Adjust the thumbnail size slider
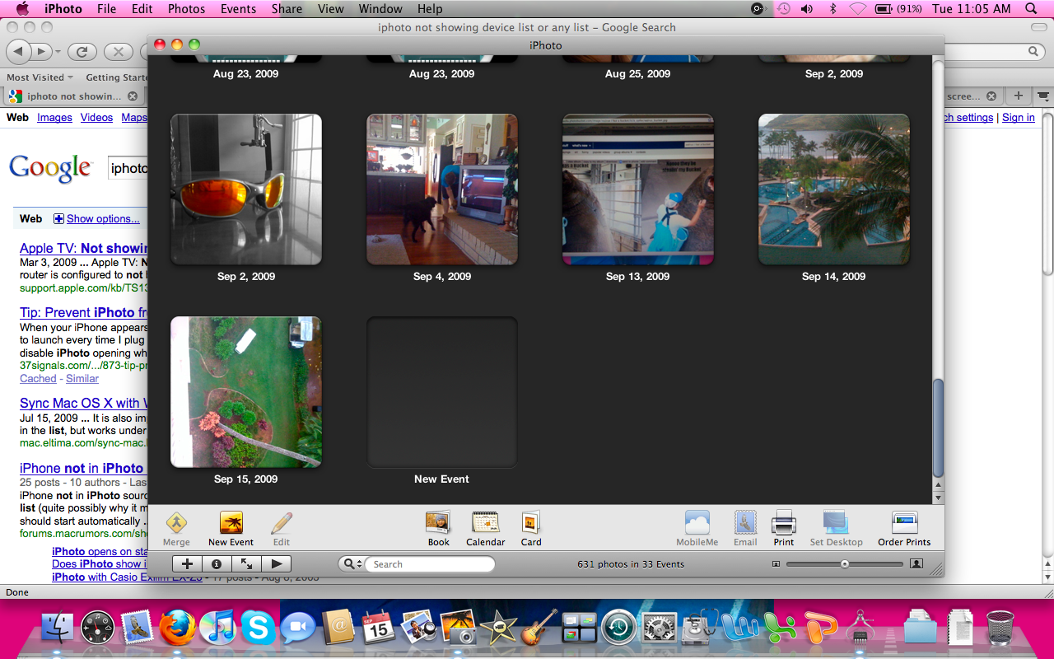Image resolution: width=1054 pixels, height=659 pixels. (x=845, y=564)
